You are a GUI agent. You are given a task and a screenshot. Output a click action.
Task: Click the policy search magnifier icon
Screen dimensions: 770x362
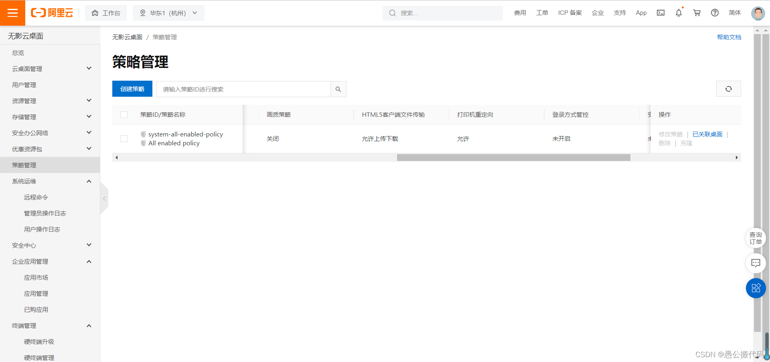coord(338,89)
